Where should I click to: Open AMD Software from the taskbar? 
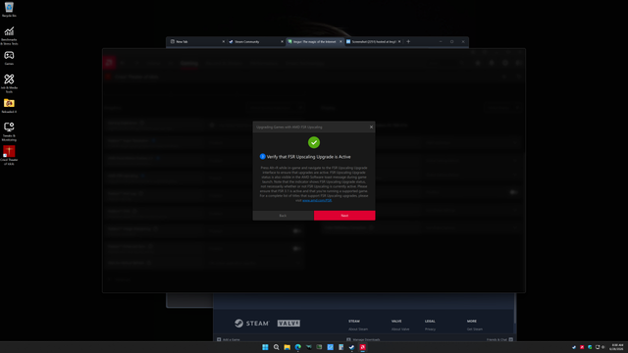pos(362,347)
